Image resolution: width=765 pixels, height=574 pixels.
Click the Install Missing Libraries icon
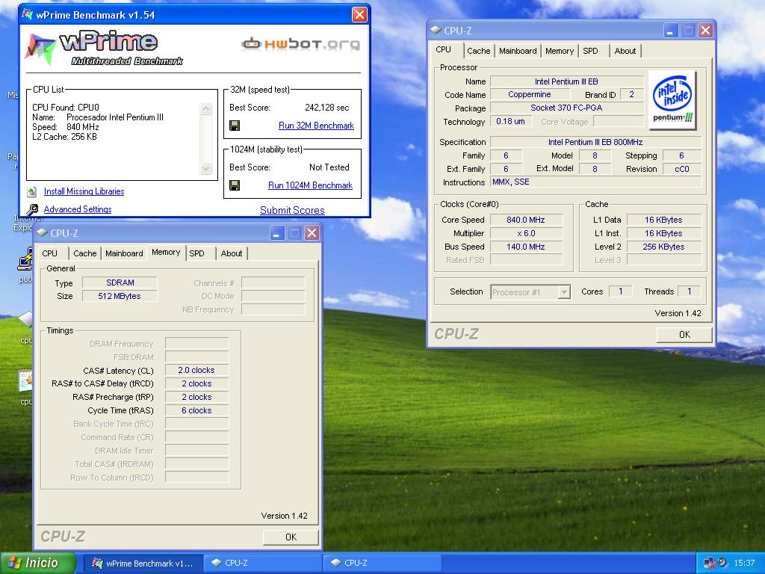point(32,192)
